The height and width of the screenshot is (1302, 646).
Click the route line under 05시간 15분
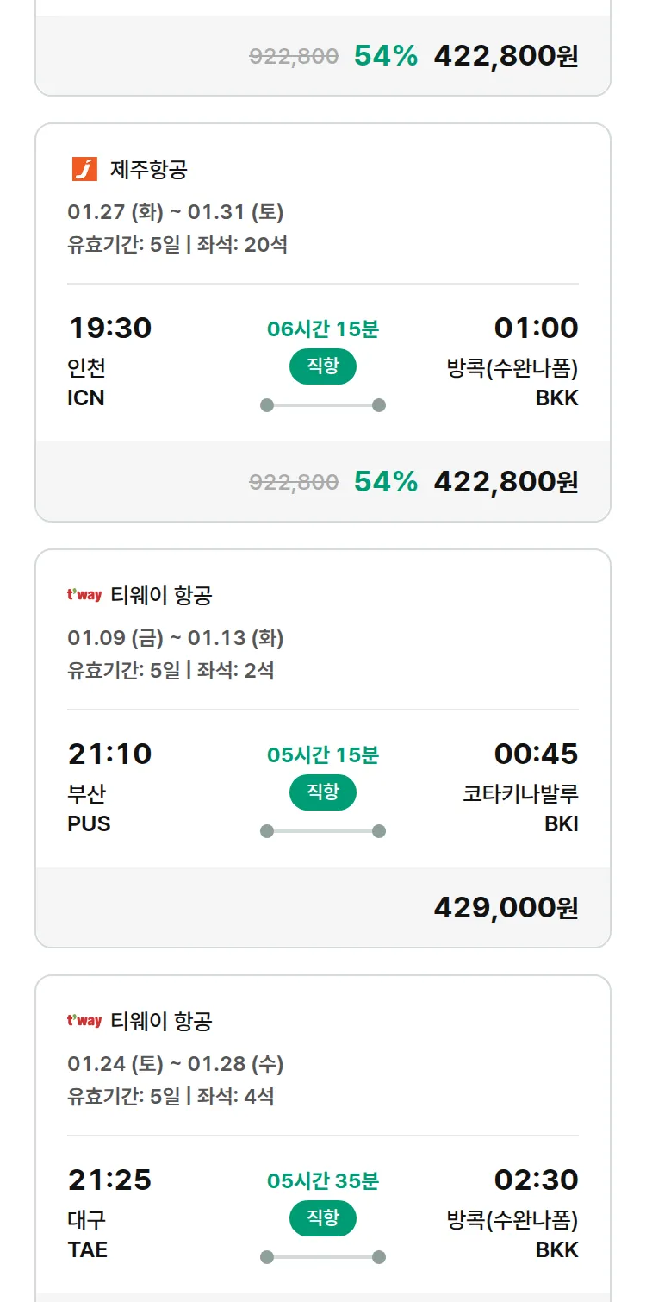(x=323, y=831)
